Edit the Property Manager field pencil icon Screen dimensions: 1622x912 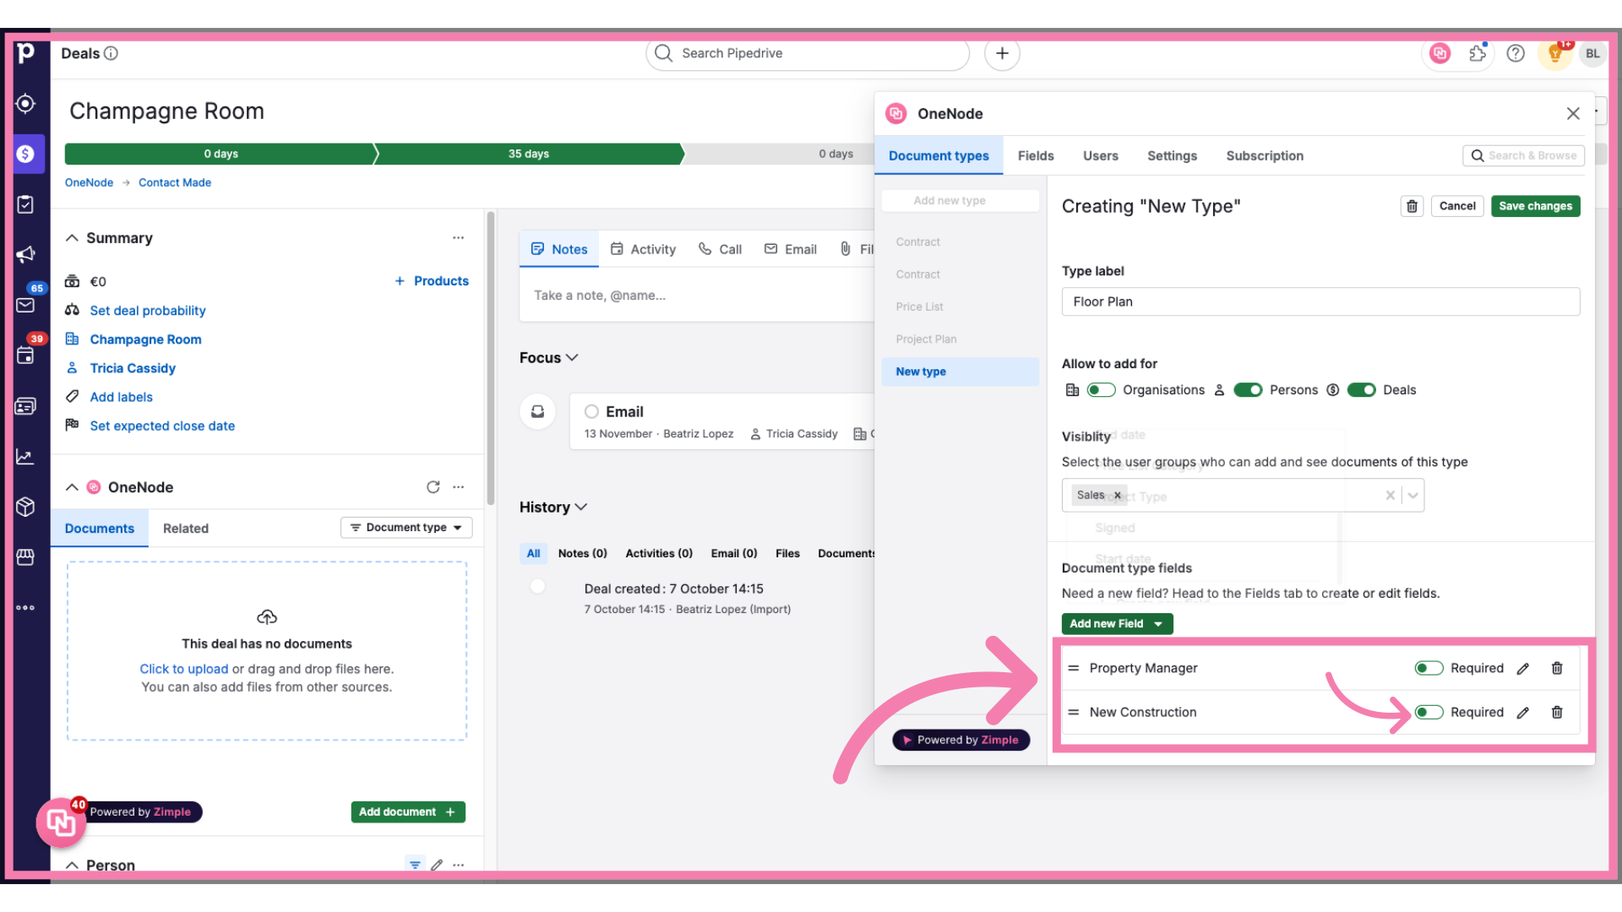(x=1523, y=669)
